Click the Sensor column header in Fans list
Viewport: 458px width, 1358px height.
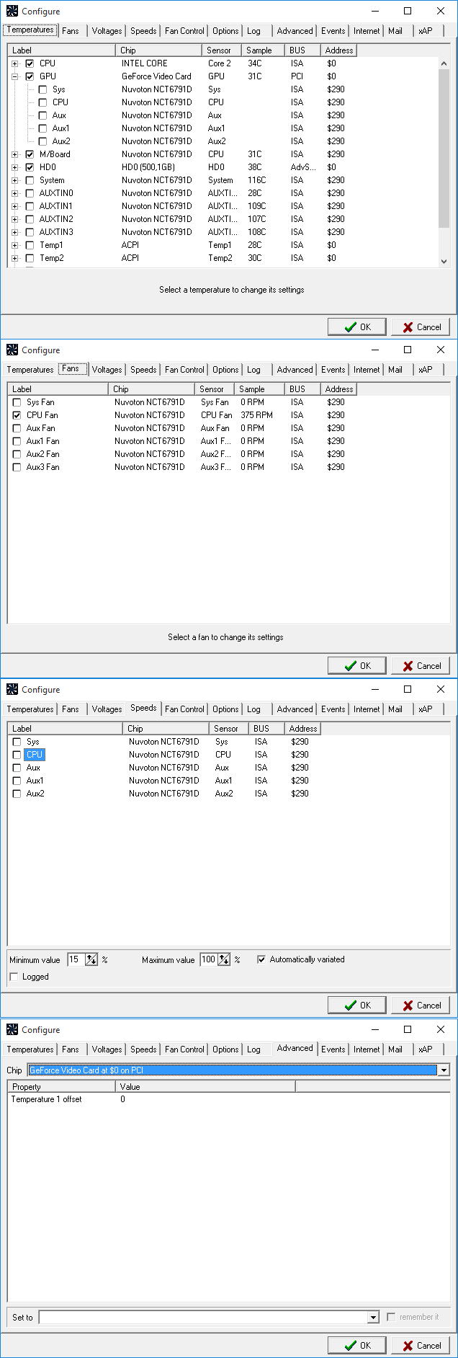click(x=214, y=389)
